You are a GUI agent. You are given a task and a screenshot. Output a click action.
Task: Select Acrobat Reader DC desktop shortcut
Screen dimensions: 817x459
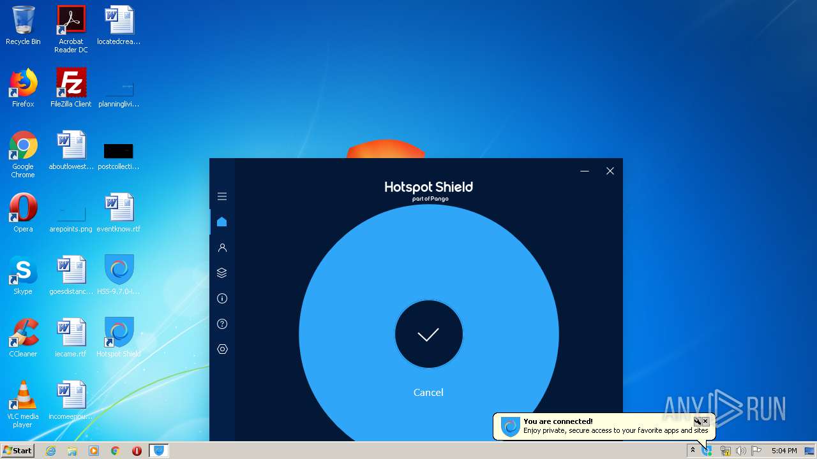click(71, 29)
